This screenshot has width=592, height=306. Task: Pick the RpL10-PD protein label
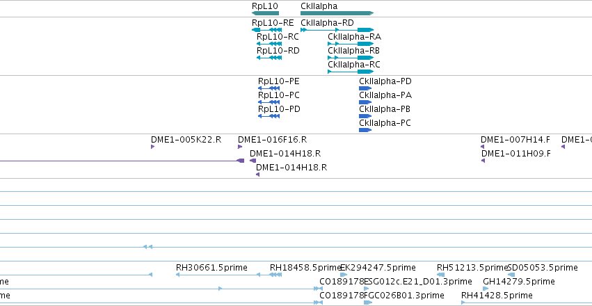(x=279, y=109)
